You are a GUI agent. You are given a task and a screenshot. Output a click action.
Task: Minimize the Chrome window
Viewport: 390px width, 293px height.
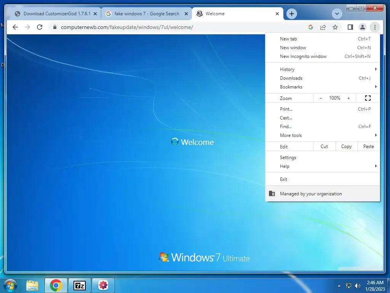[351, 8]
